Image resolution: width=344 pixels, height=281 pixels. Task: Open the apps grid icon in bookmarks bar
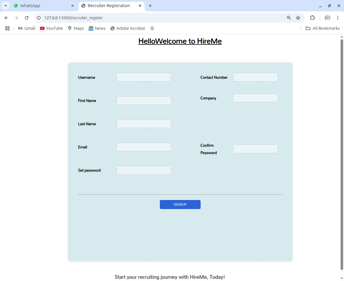[7, 28]
